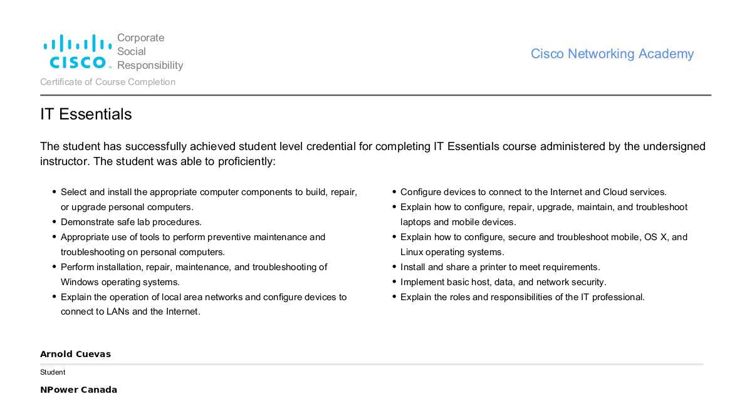Click the NPower Canada academy name
Screen dimensions: 752x394
78,390
